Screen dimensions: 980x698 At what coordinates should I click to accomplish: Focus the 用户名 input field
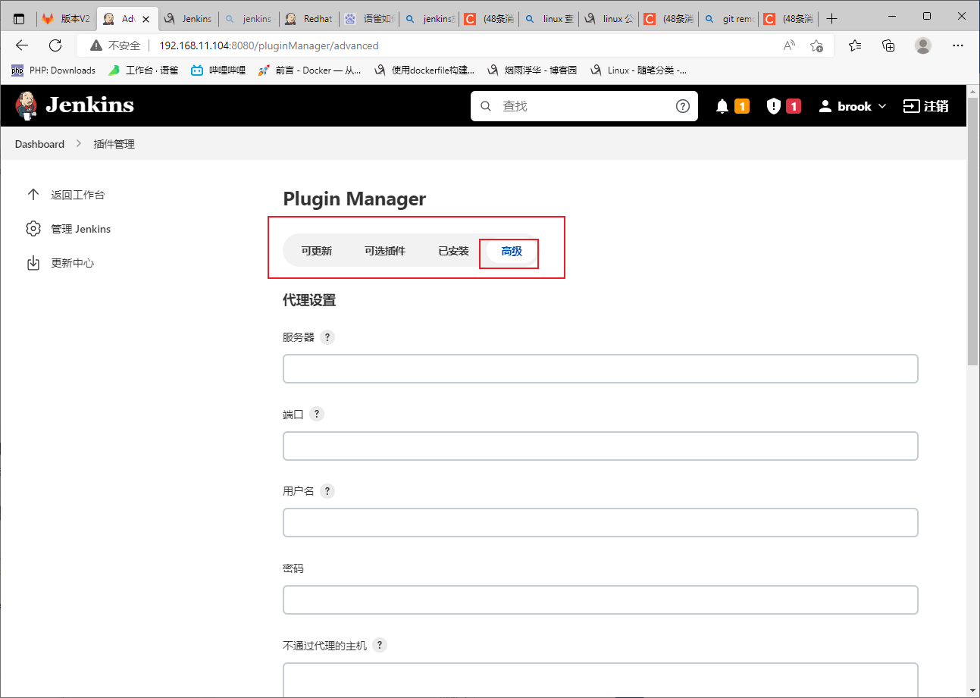(600, 522)
